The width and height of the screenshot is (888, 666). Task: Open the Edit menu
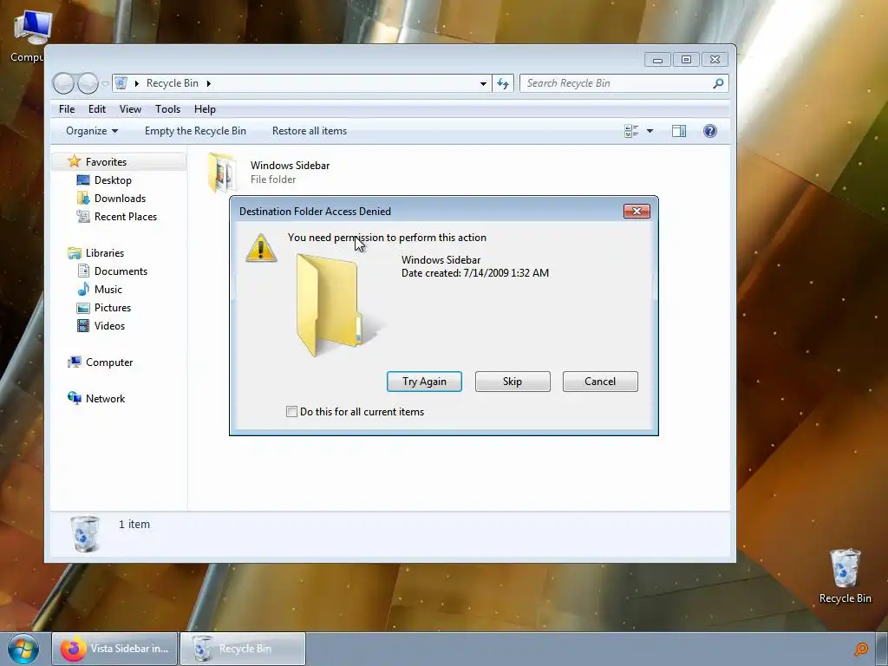[97, 109]
